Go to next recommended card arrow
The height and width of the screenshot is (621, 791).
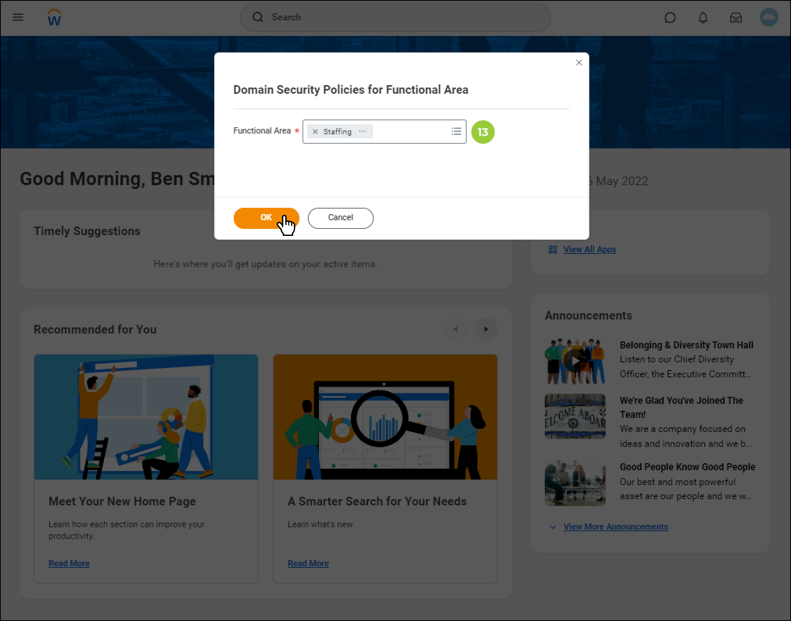pyautogui.click(x=486, y=329)
